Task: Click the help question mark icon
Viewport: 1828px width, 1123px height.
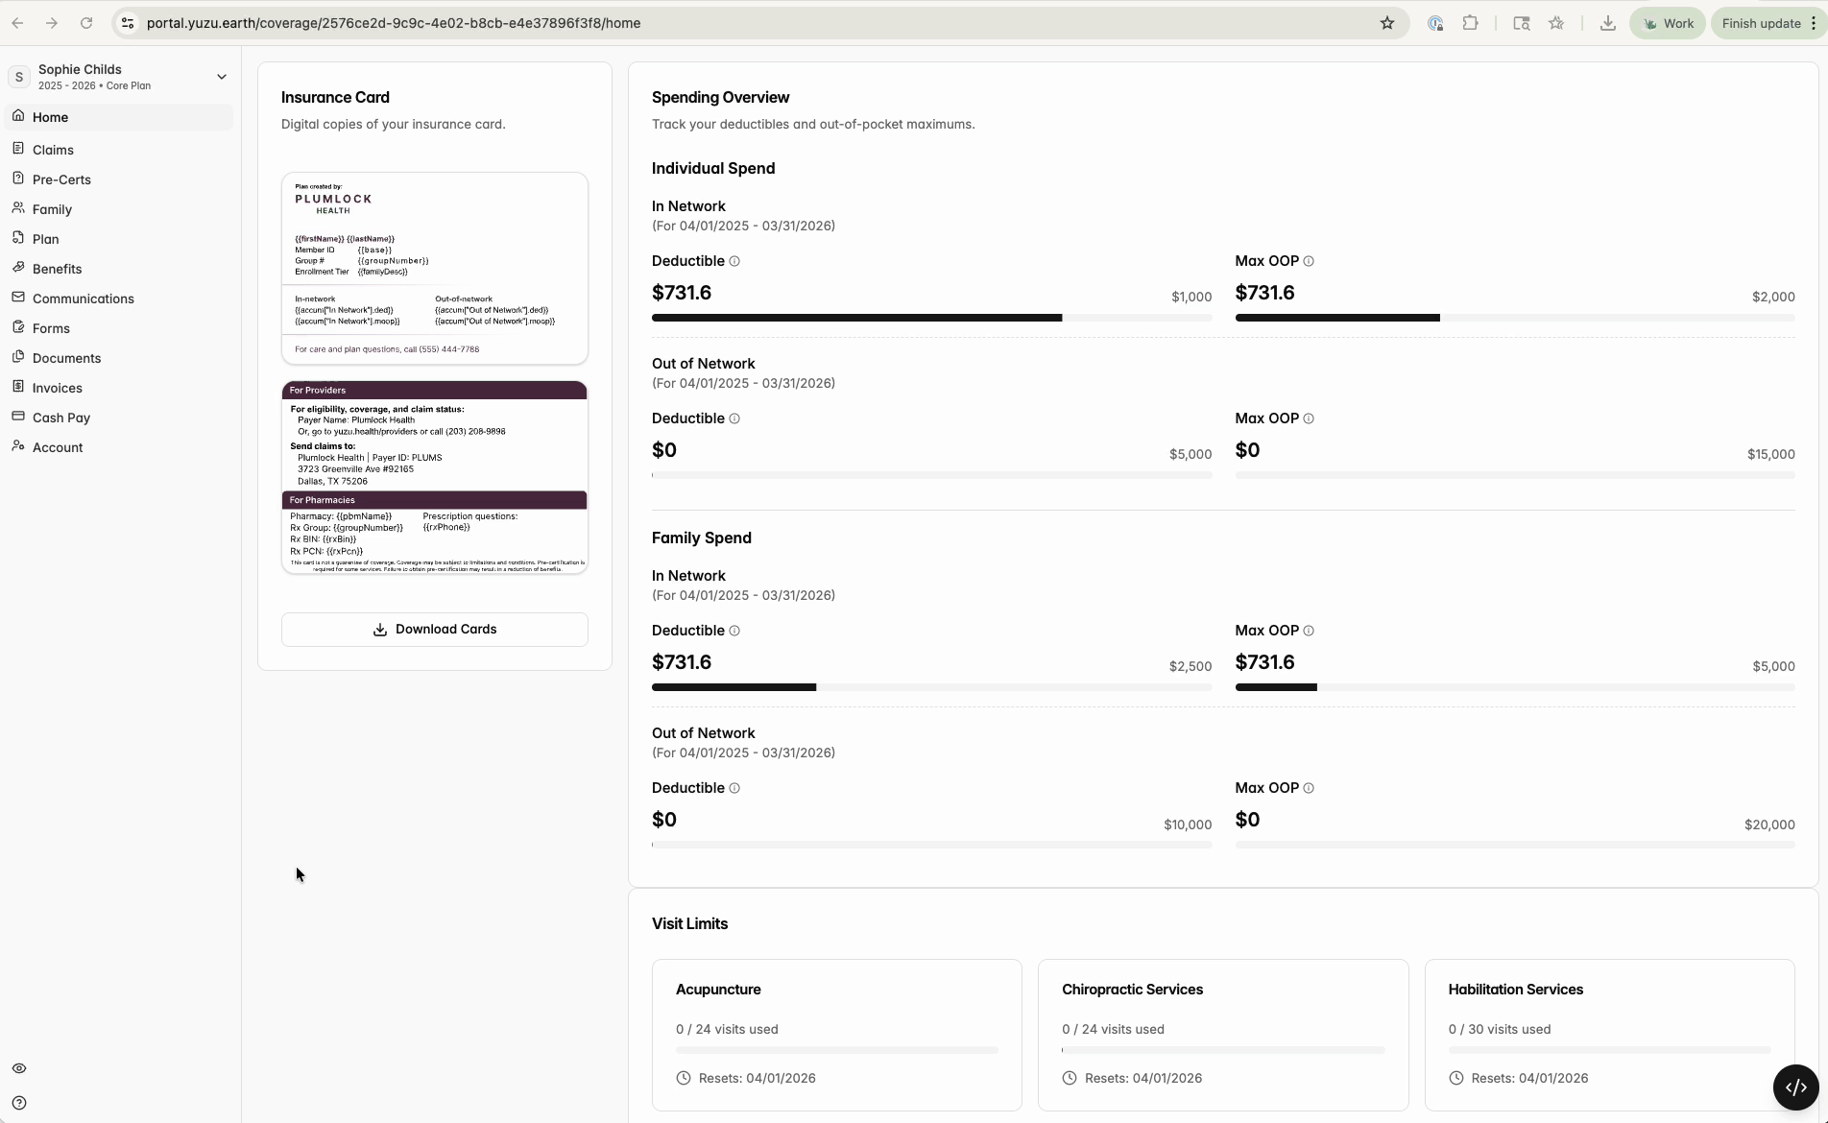Action: [x=19, y=1103]
